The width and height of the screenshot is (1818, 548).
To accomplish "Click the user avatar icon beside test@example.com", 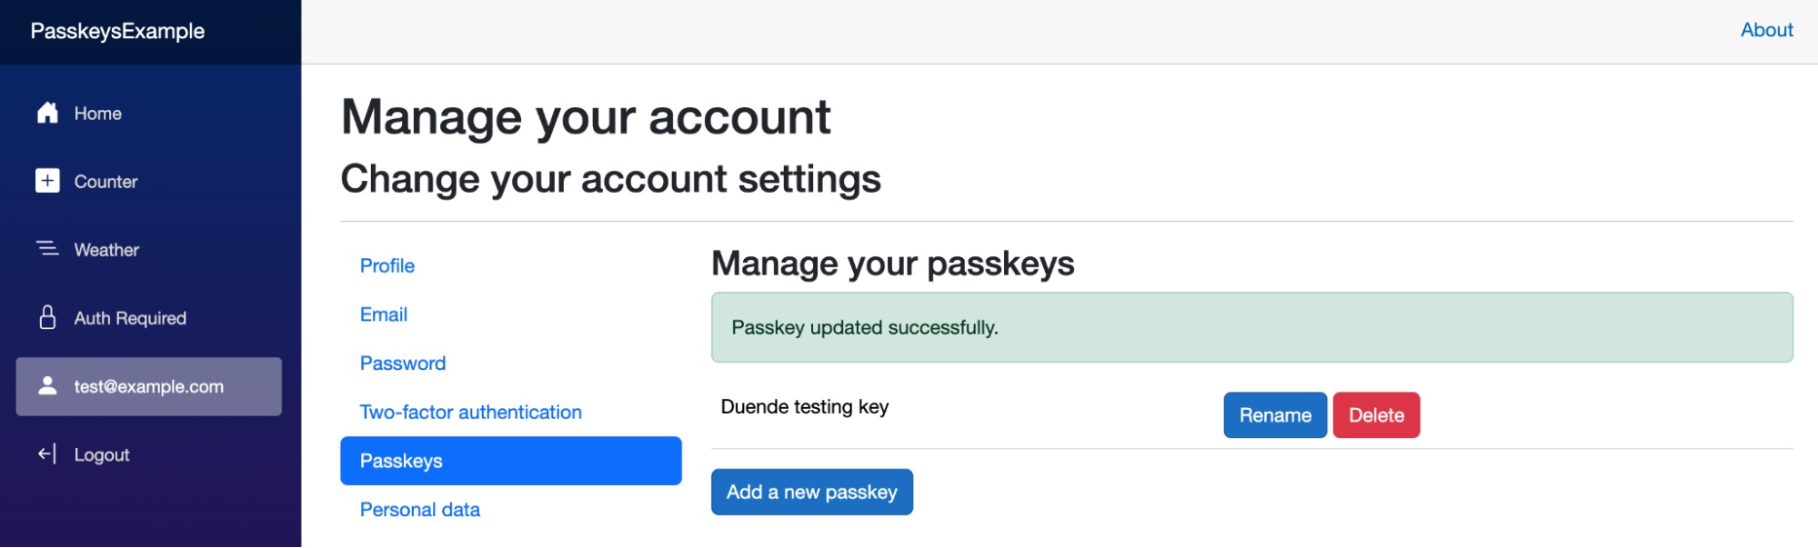I will [x=47, y=385].
